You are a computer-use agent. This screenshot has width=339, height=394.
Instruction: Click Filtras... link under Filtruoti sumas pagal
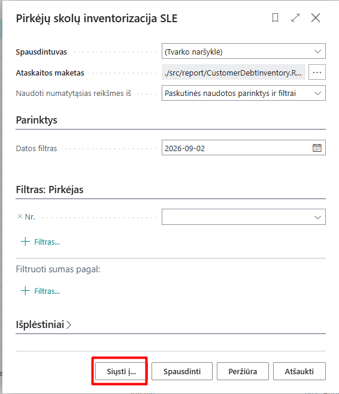(x=47, y=291)
